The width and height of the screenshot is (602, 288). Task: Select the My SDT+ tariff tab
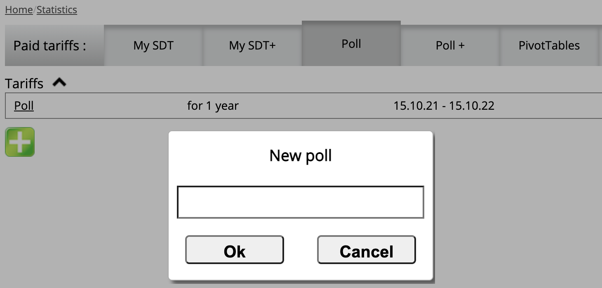[x=252, y=45]
